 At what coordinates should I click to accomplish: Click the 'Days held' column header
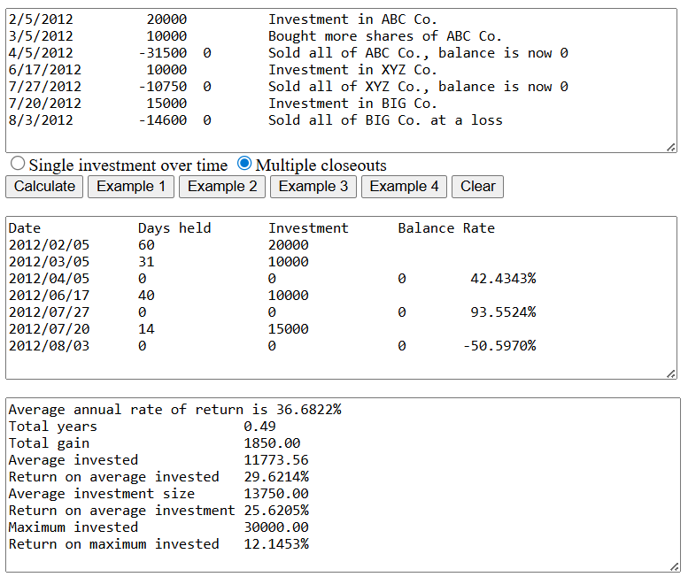[174, 228]
